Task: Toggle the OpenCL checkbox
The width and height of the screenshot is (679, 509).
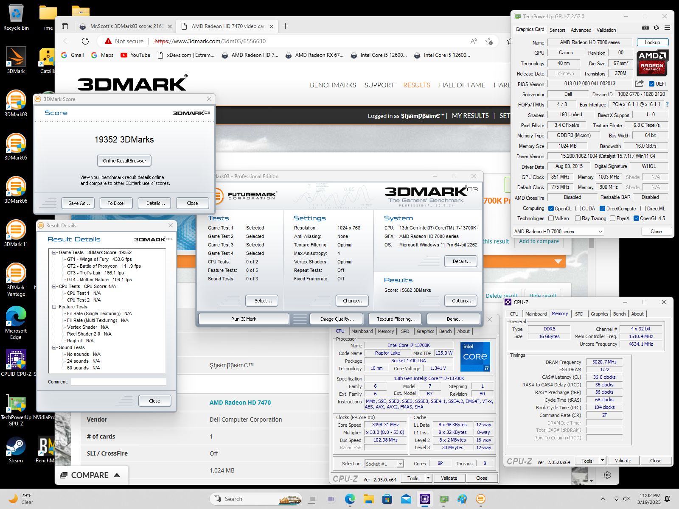Action: [x=551, y=209]
